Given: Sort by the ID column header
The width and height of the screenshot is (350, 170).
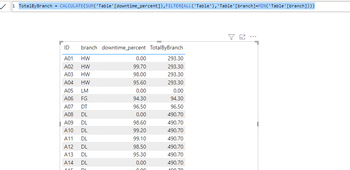Looking at the screenshot, I should (67, 47).
